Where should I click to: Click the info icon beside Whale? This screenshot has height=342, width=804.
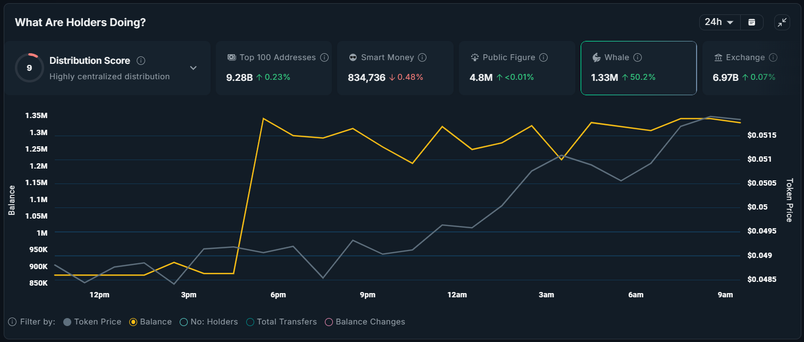pyautogui.click(x=639, y=57)
